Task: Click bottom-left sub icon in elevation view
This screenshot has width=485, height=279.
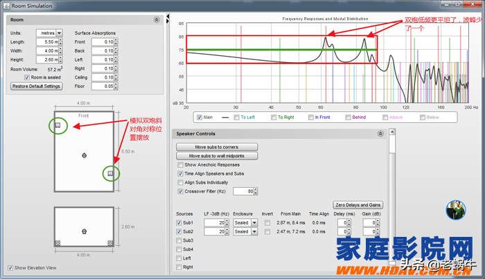Action: coord(58,243)
